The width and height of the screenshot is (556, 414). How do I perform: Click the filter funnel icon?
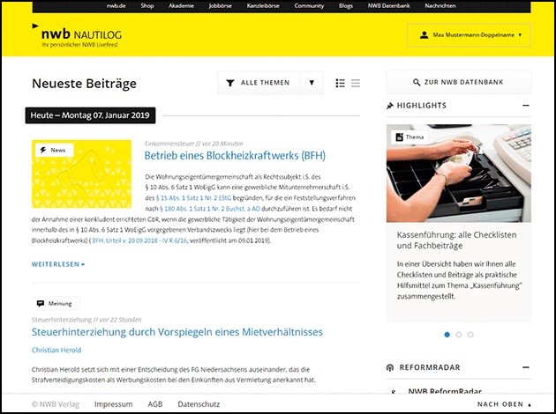tap(231, 83)
